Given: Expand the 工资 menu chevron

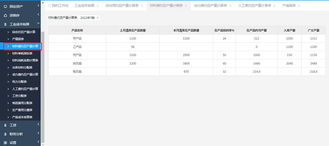Looking at the screenshot, I should 38,124.
